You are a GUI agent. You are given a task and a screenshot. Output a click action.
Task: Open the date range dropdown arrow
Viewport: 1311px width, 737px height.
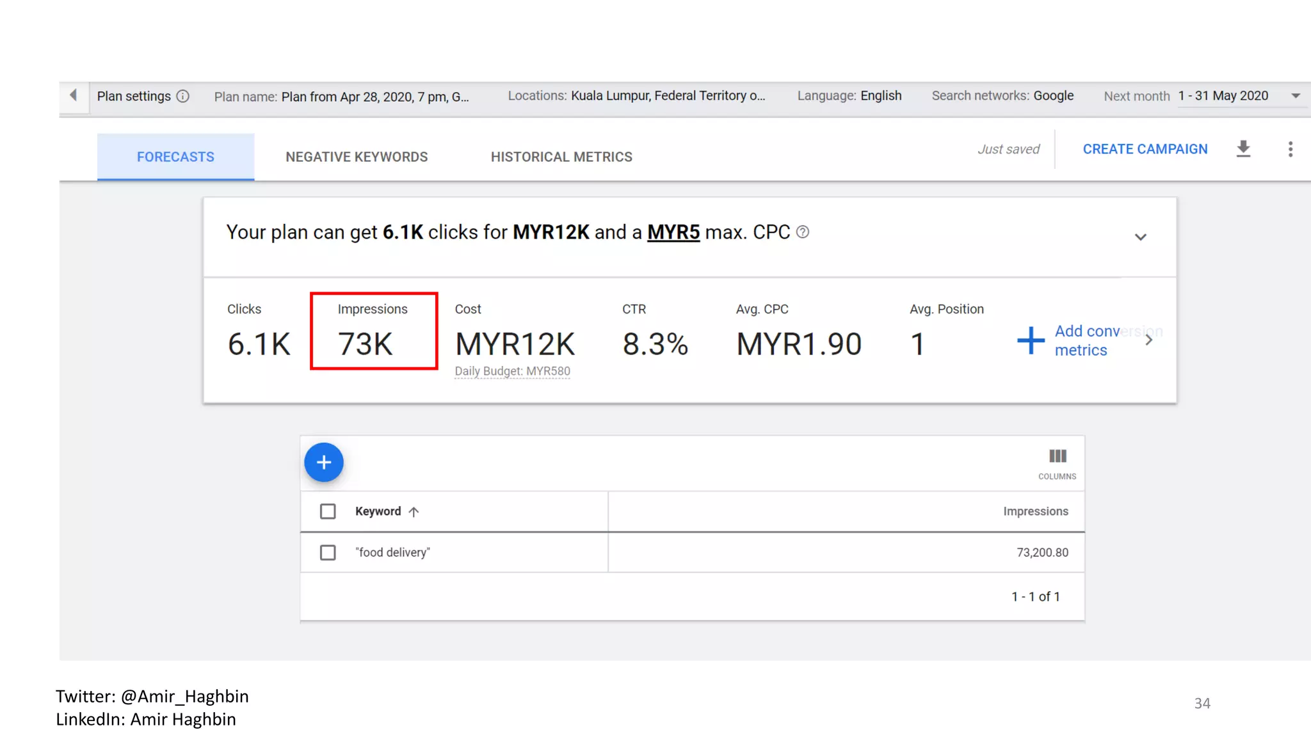click(x=1296, y=96)
